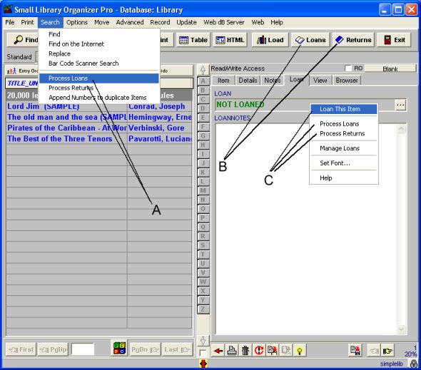Click the green next-record hand icon

(x=387, y=351)
